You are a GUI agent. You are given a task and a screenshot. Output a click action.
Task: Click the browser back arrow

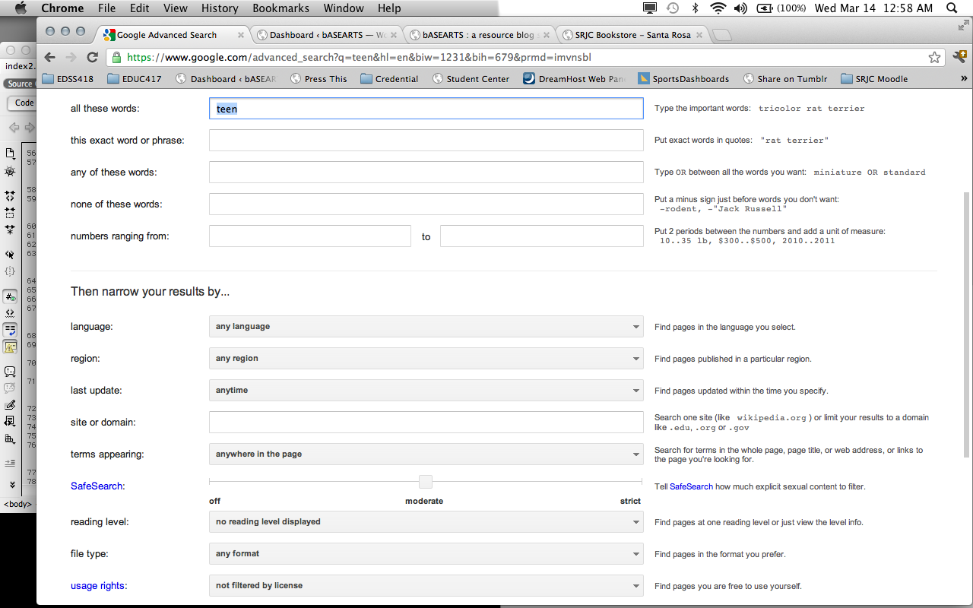tap(50, 58)
